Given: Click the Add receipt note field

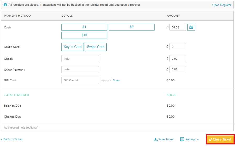Looking at the screenshot, I should [117, 127].
